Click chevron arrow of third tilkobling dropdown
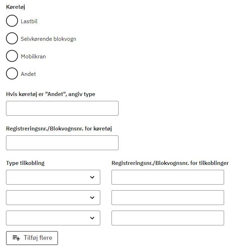 [x=92, y=218]
